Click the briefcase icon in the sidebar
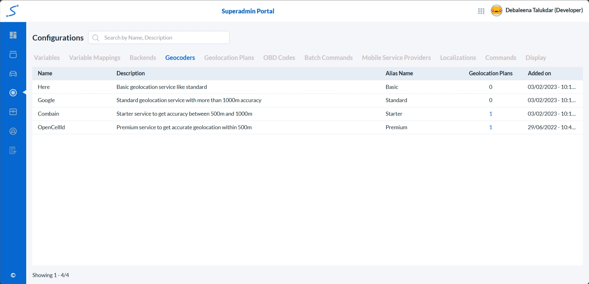The image size is (589, 284). (13, 112)
